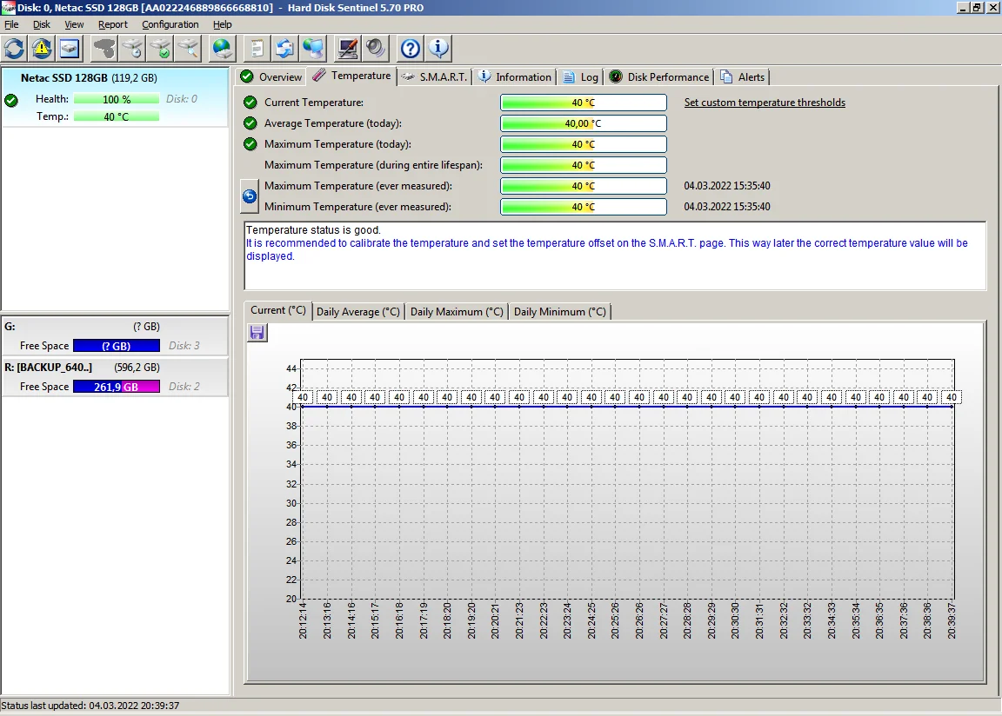Click the blue info bubble toolbar icon
The height and width of the screenshot is (716, 1002).
click(438, 48)
